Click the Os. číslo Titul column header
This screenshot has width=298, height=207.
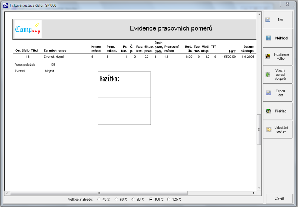27,51
